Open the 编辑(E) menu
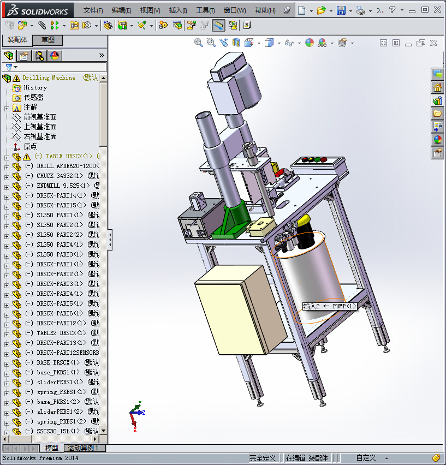 122,10
